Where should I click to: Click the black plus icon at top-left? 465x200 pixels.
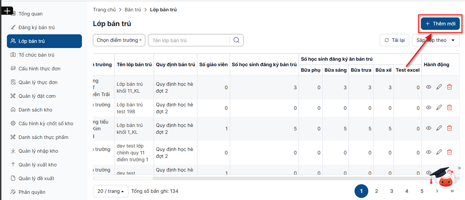pos(7,11)
